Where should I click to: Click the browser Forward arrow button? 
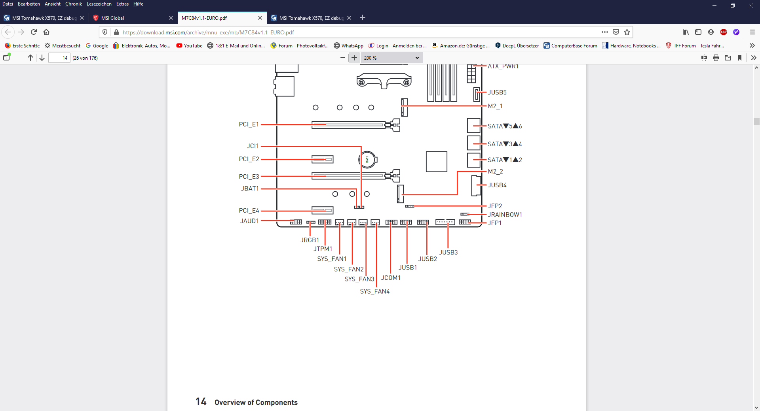pos(21,32)
